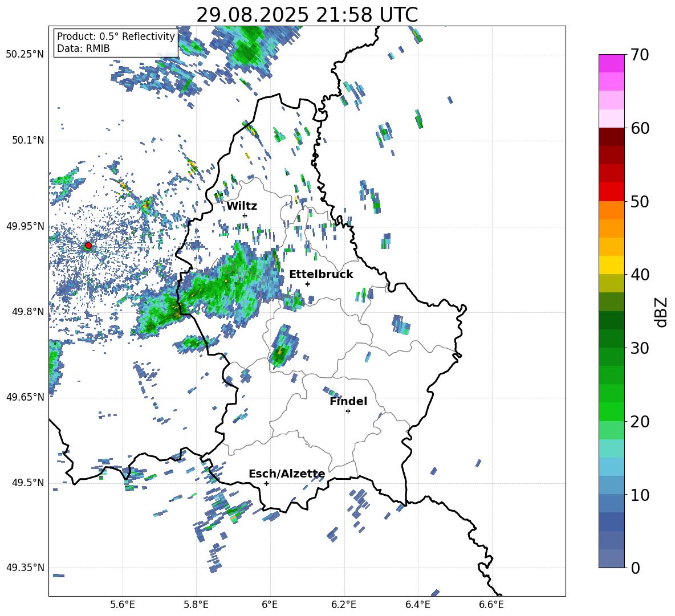Click the red radar site marker
The width and height of the screenshot is (675, 616).
(x=88, y=246)
